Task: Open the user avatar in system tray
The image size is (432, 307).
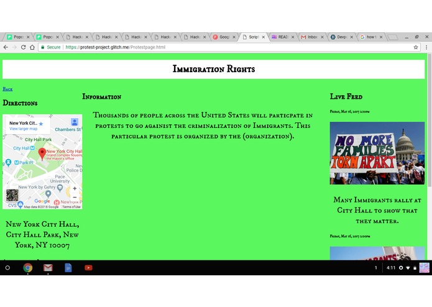Action: 425,268
